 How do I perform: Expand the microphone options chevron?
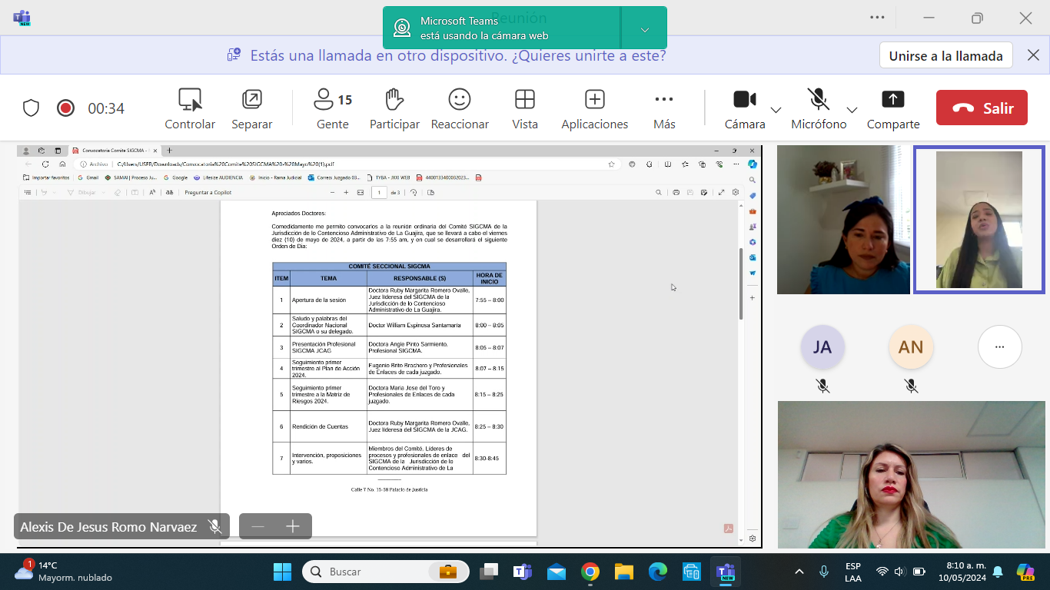click(x=852, y=110)
